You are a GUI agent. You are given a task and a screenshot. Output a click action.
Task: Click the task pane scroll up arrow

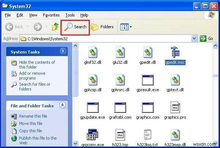(75, 46)
